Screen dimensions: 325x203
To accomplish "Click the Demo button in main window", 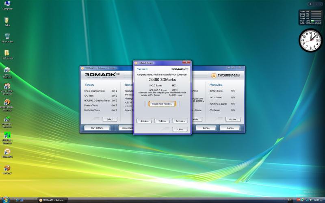I will pyautogui.click(x=206, y=128).
